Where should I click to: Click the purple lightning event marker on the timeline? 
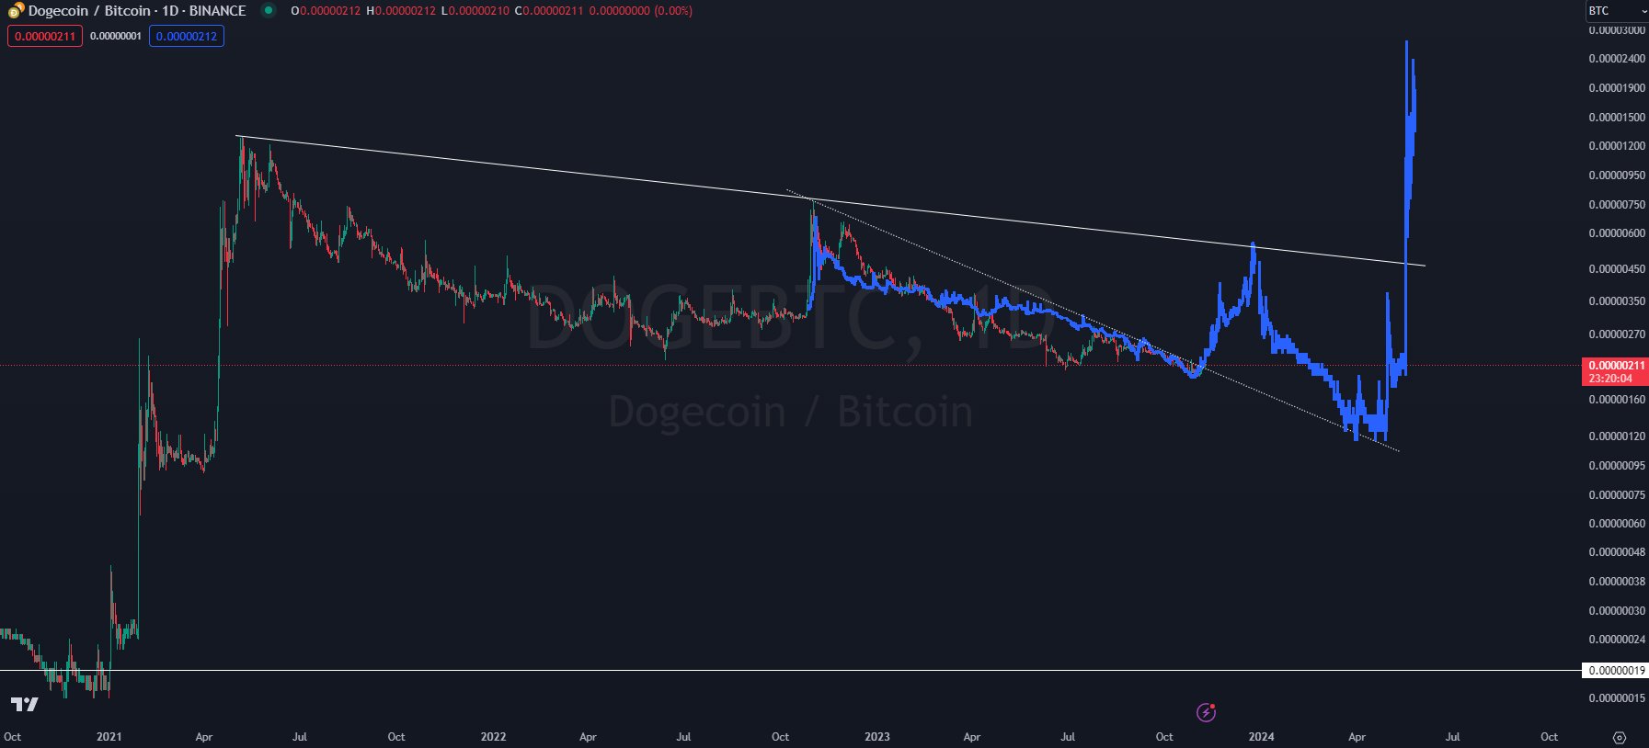1206,712
